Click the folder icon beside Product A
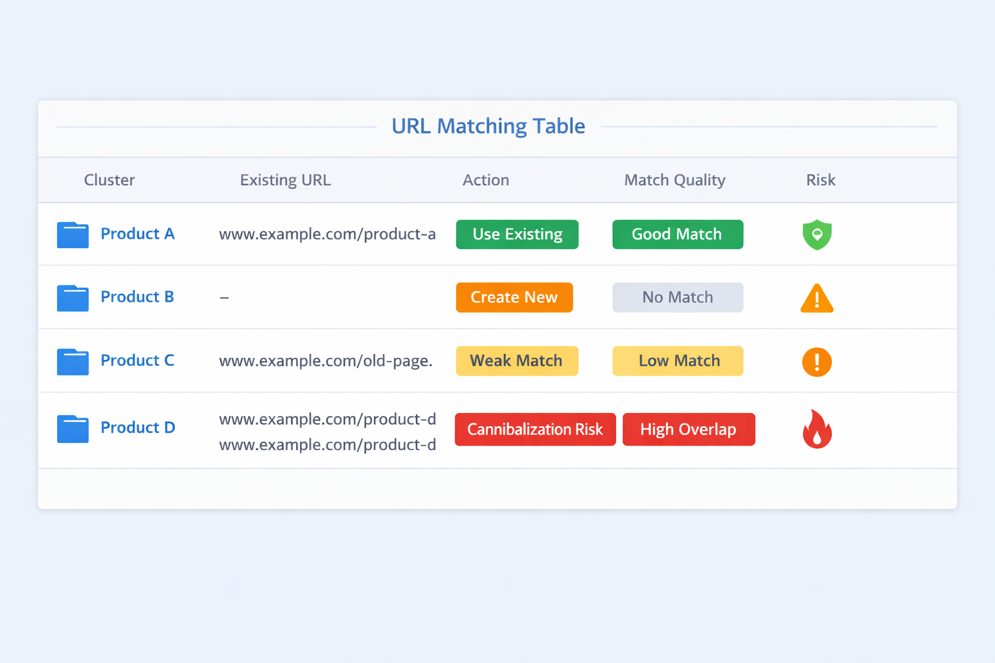 point(73,234)
